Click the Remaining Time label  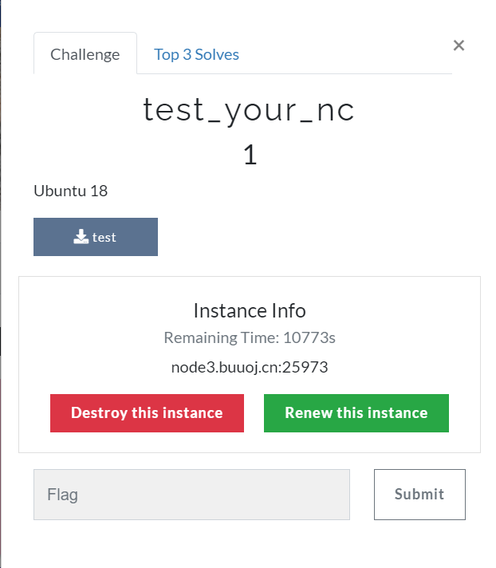(220, 337)
